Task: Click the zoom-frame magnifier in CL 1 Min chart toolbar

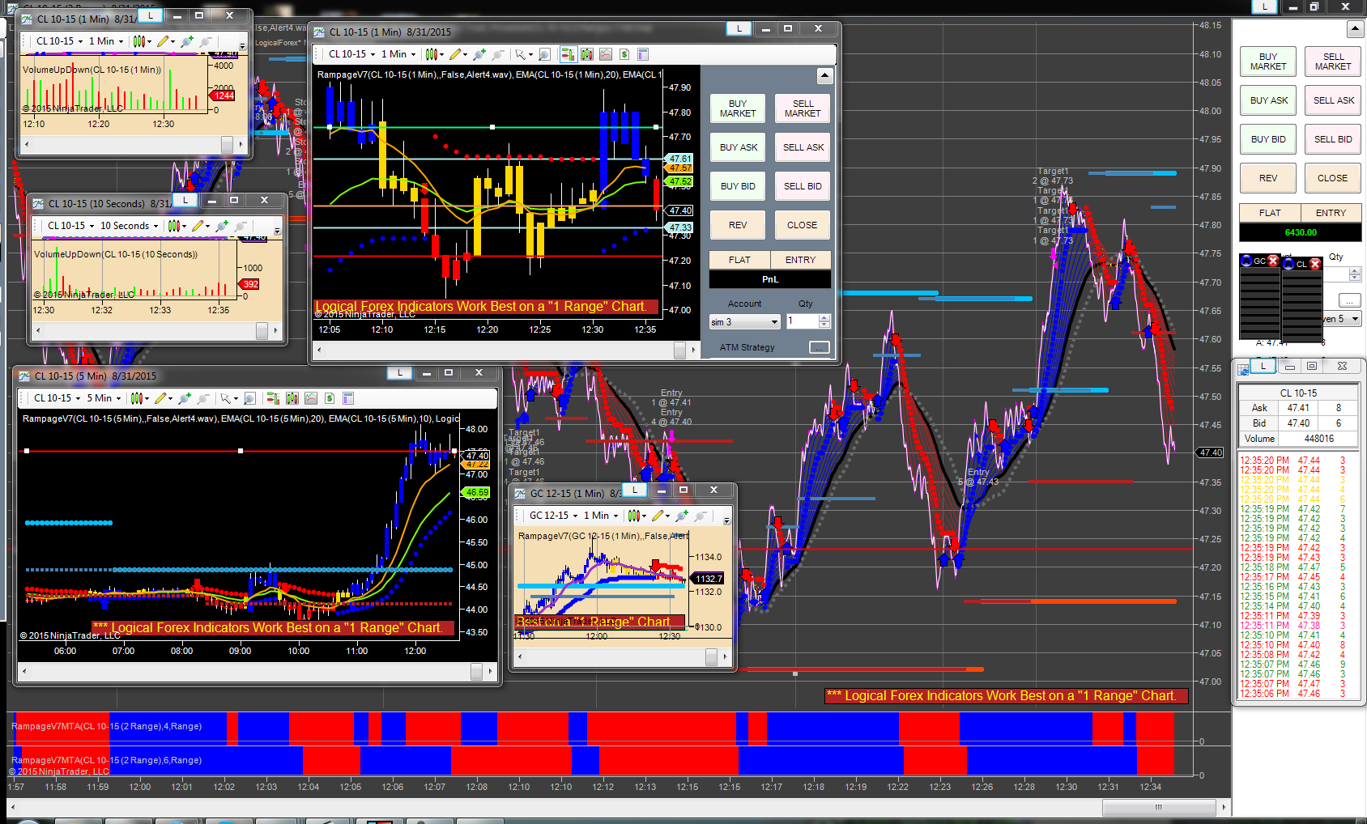Action: coord(545,54)
